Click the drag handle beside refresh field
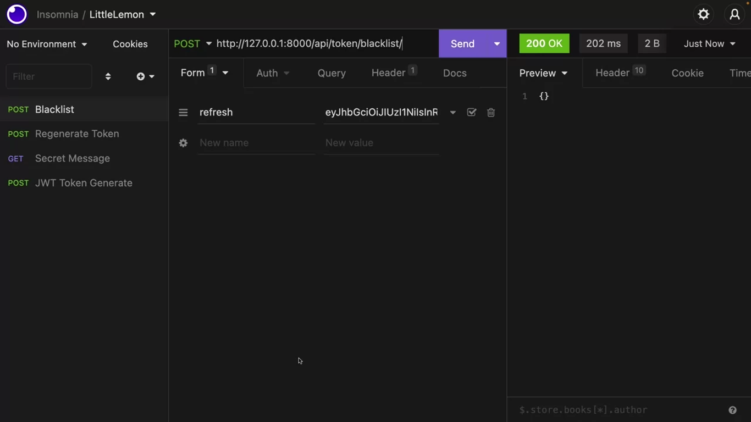Viewport: 751px width, 422px height. click(x=183, y=113)
